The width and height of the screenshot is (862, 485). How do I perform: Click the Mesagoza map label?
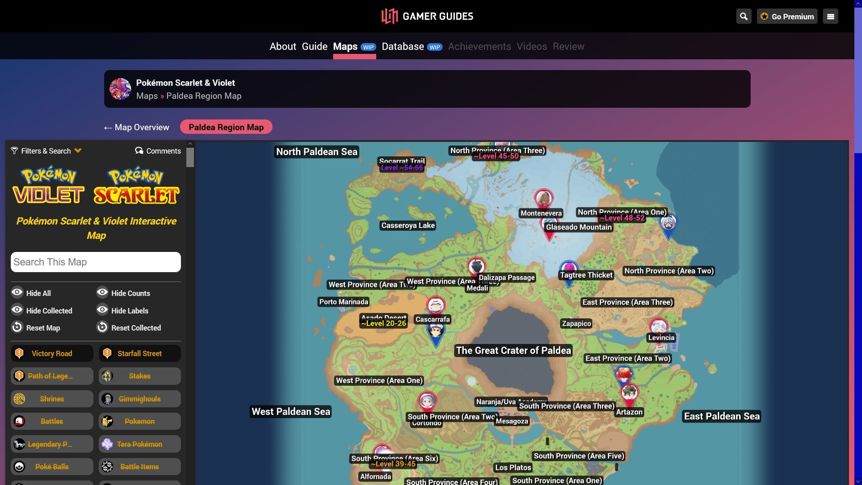click(x=512, y=421)
